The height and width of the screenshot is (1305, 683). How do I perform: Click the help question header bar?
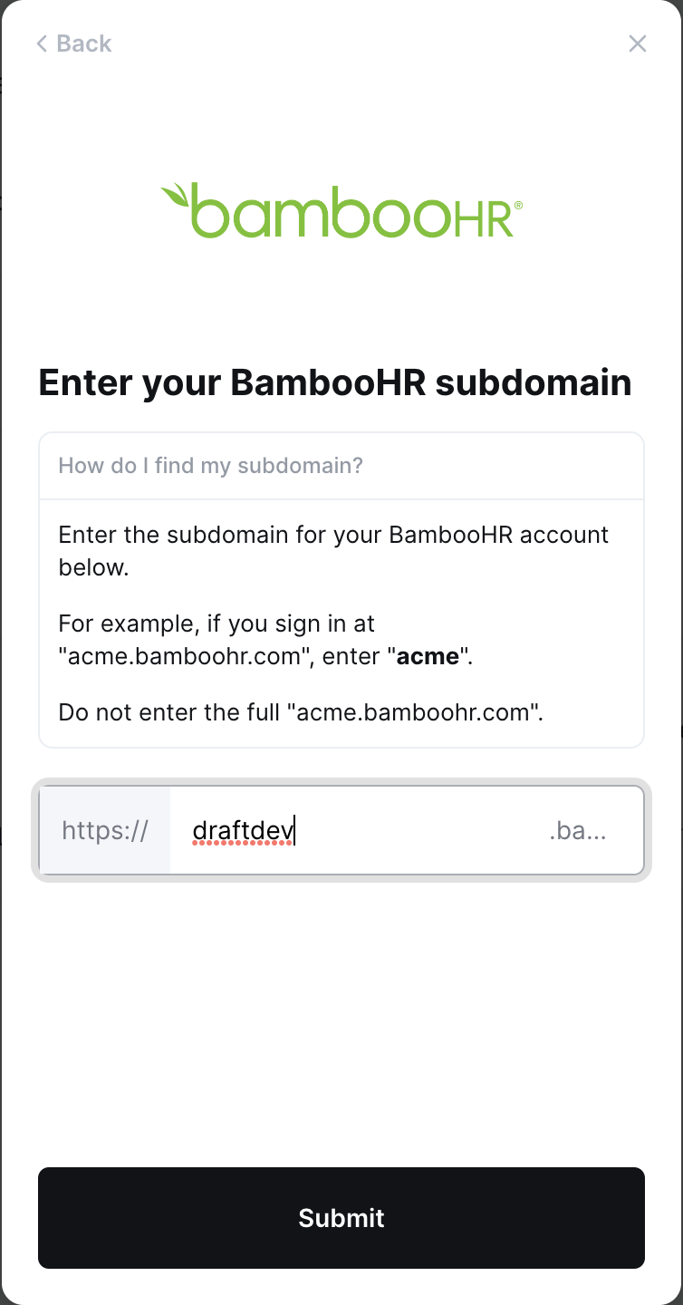coord(341,465)
